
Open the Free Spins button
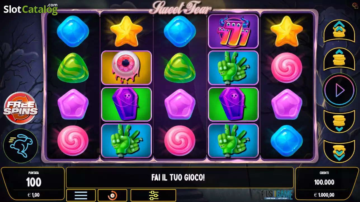(x=20, y=108)
